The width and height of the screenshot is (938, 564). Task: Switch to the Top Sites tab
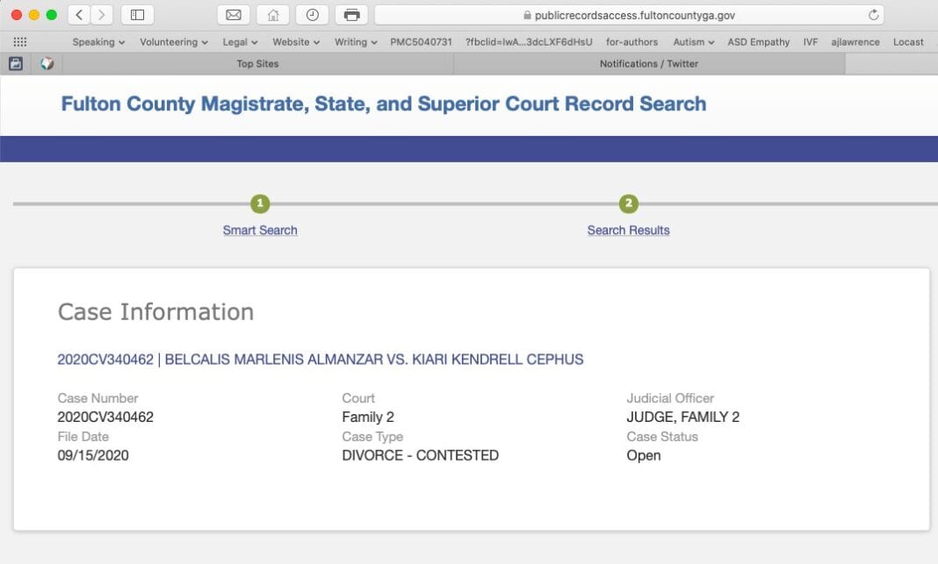(x=257, y=64)
